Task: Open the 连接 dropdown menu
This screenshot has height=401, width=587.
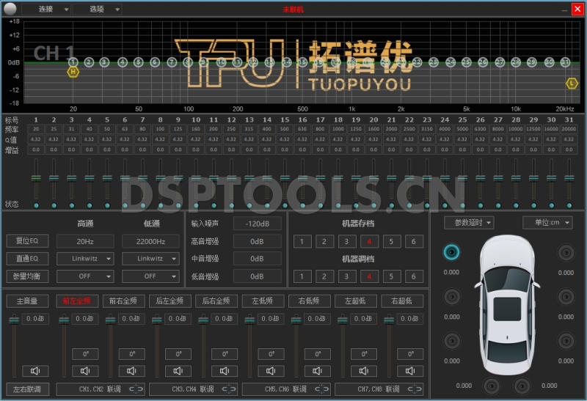Action: coord(46,9)
